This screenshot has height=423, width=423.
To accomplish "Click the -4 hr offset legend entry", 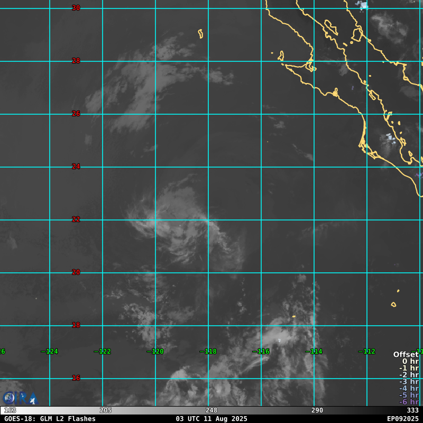I will pyautogui.click(x=409, y=389).
